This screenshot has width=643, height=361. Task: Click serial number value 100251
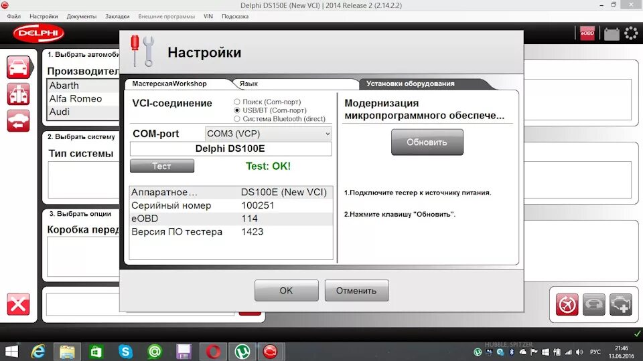pos(257,205)
